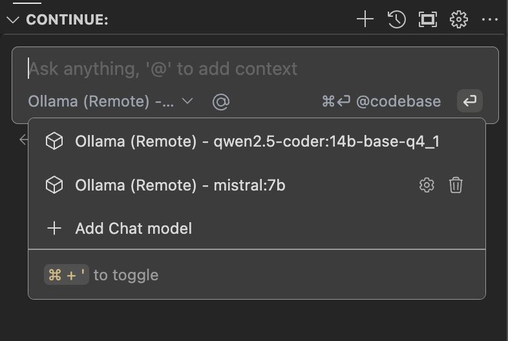This screenshot has height=341, width=508.
Task: Toggle Continue full screen view icon
Action: 427,19
